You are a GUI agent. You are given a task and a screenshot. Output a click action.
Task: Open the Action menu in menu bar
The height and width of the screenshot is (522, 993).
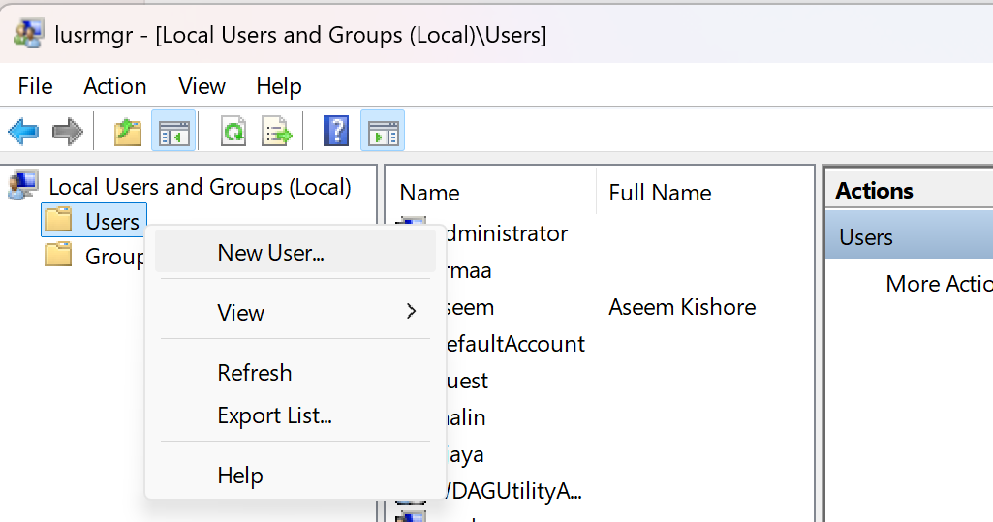pyautogui.click(x=114, y=86)
